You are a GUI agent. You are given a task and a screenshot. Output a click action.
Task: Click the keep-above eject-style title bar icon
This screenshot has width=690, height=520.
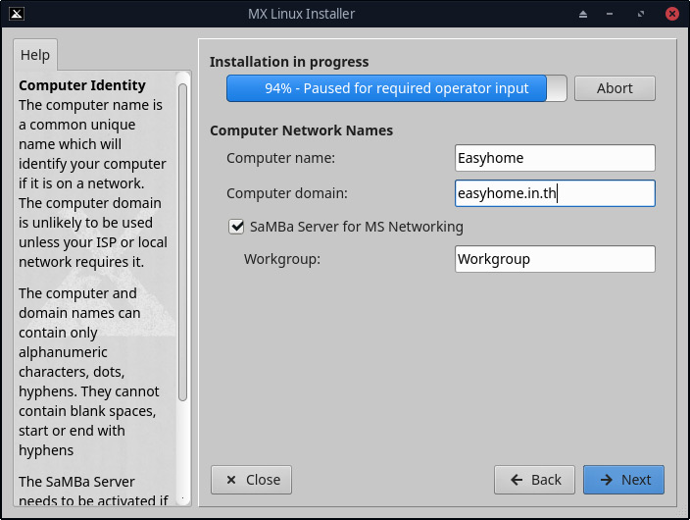point(583,14)
